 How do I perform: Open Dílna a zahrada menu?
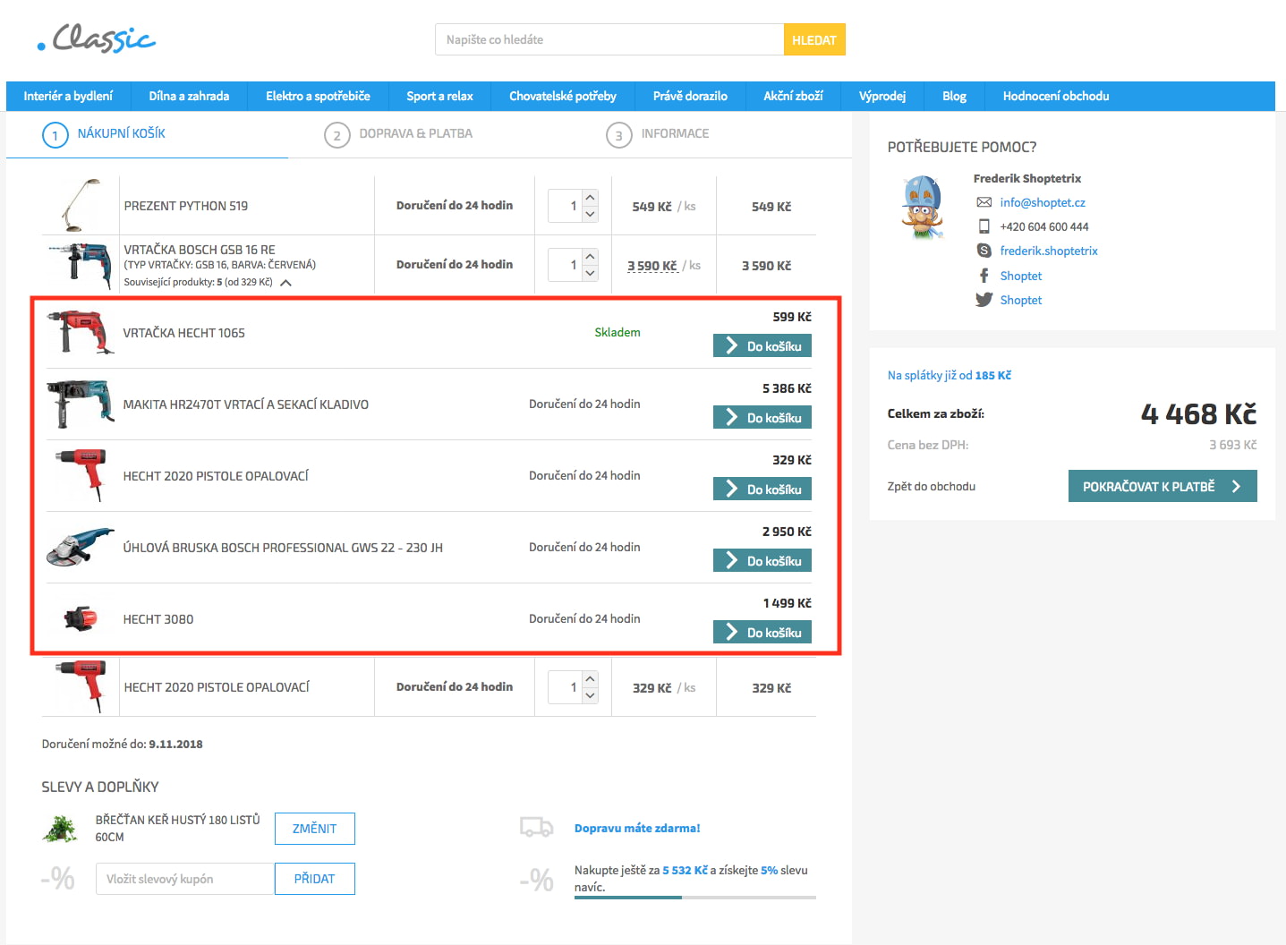pos(189,96)
